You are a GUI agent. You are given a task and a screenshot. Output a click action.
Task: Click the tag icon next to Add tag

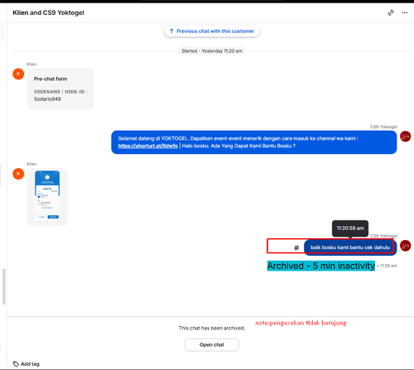16,364
